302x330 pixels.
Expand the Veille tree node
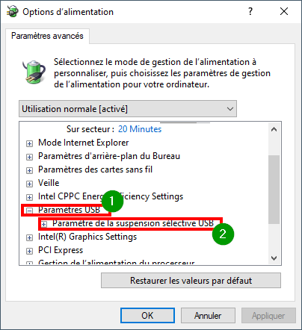pos(29,184)
